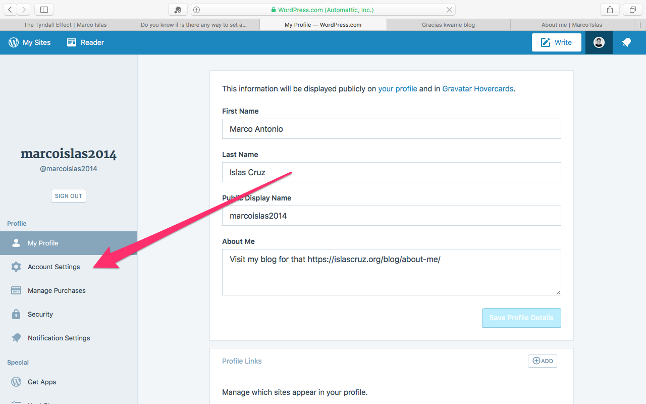Screen dimensions: 646x404
Task: Open a new tab with plus button
Action: click(640, 25)
